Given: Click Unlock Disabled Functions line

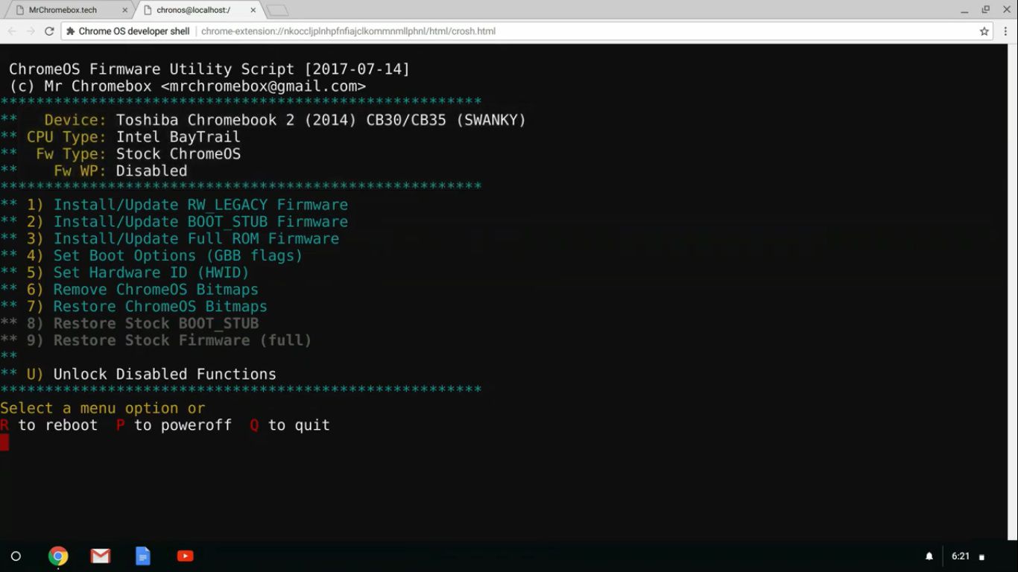Looking at the screenshot, I should (165, 375).
